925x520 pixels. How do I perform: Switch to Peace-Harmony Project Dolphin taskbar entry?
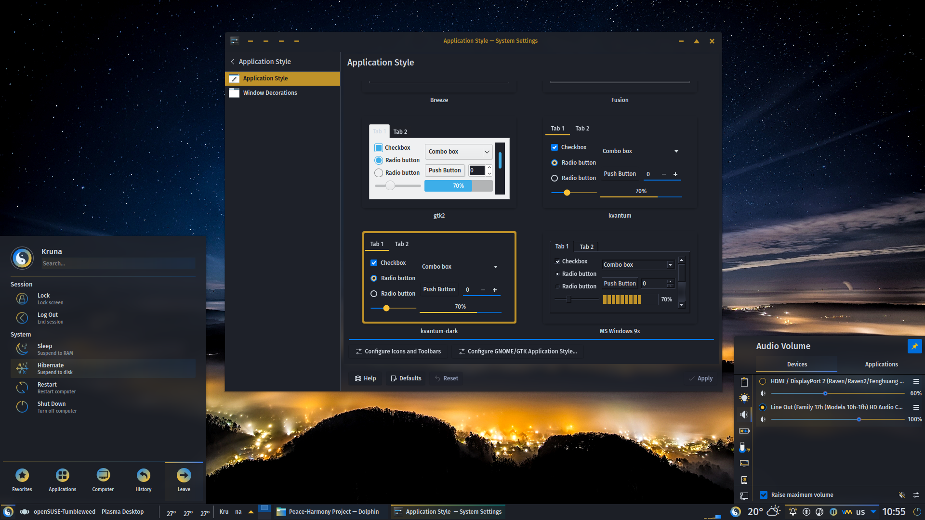pos(328,512)
